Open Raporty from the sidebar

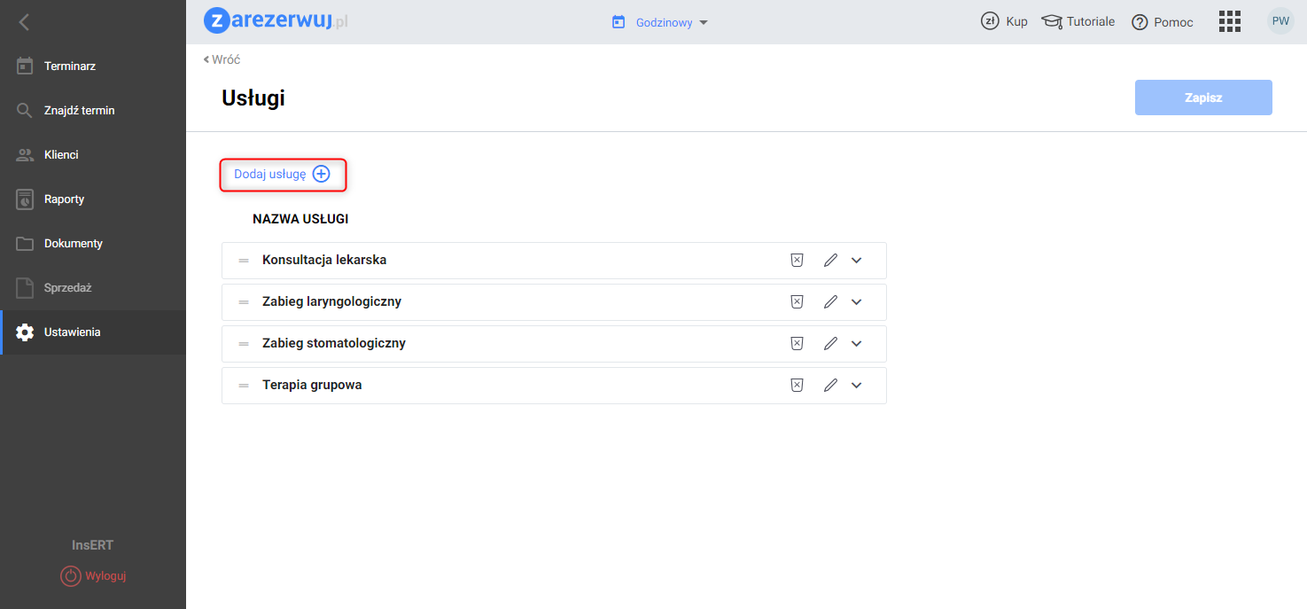tap(64, 199)
